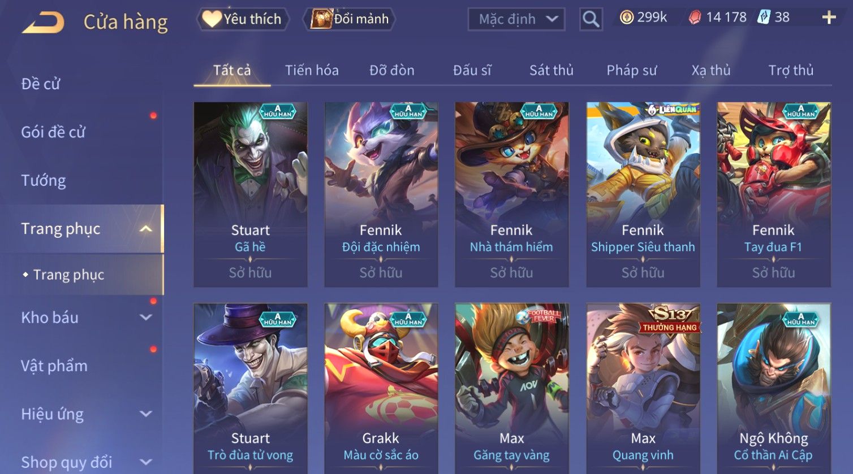Select the Tiến hóa tab

pyautogui.click(x=312, y=70)
